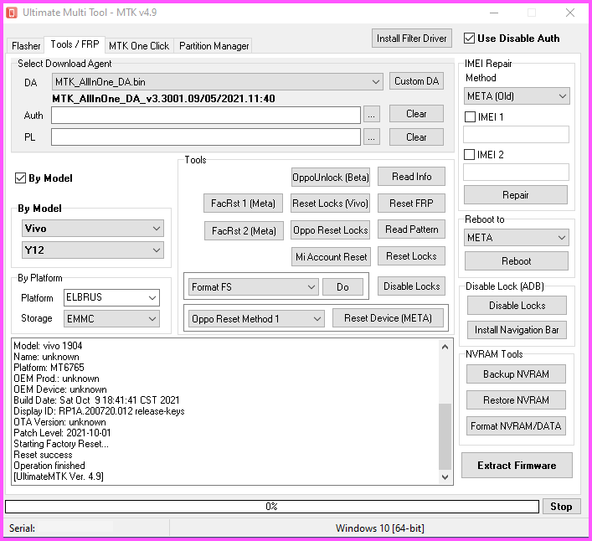Open IMEI Repair Method dropdown
The width and height of the screenshot is (592, 541).
coord(517,96)
